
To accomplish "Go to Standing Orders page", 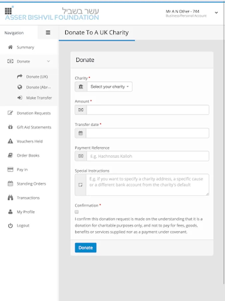I will tap(31, 184).
